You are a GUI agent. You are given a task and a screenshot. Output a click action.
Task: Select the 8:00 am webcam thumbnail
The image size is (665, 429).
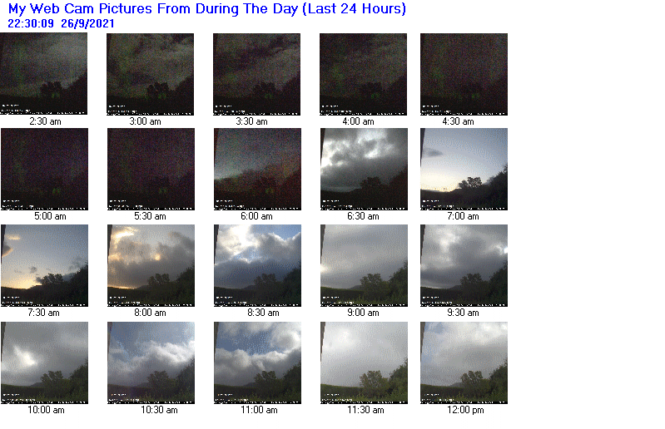(151, 265)
